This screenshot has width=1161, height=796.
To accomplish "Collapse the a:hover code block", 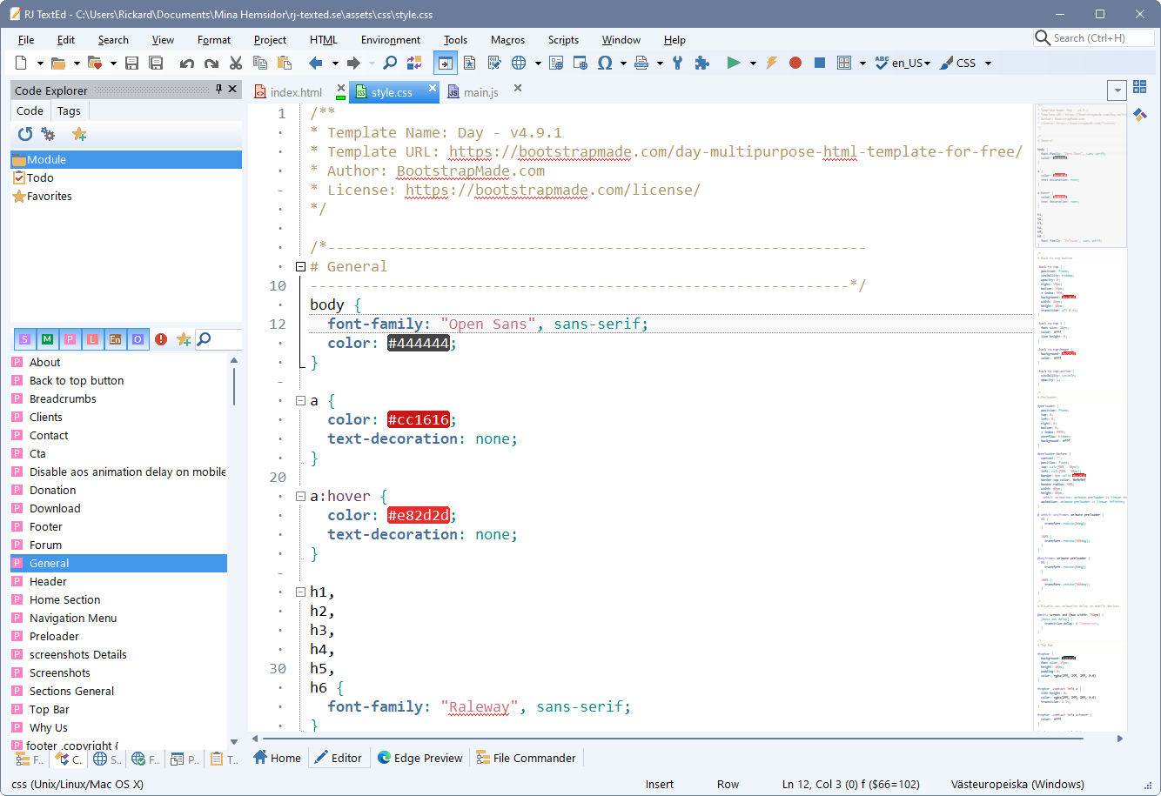I will click(x=300, y=496).
